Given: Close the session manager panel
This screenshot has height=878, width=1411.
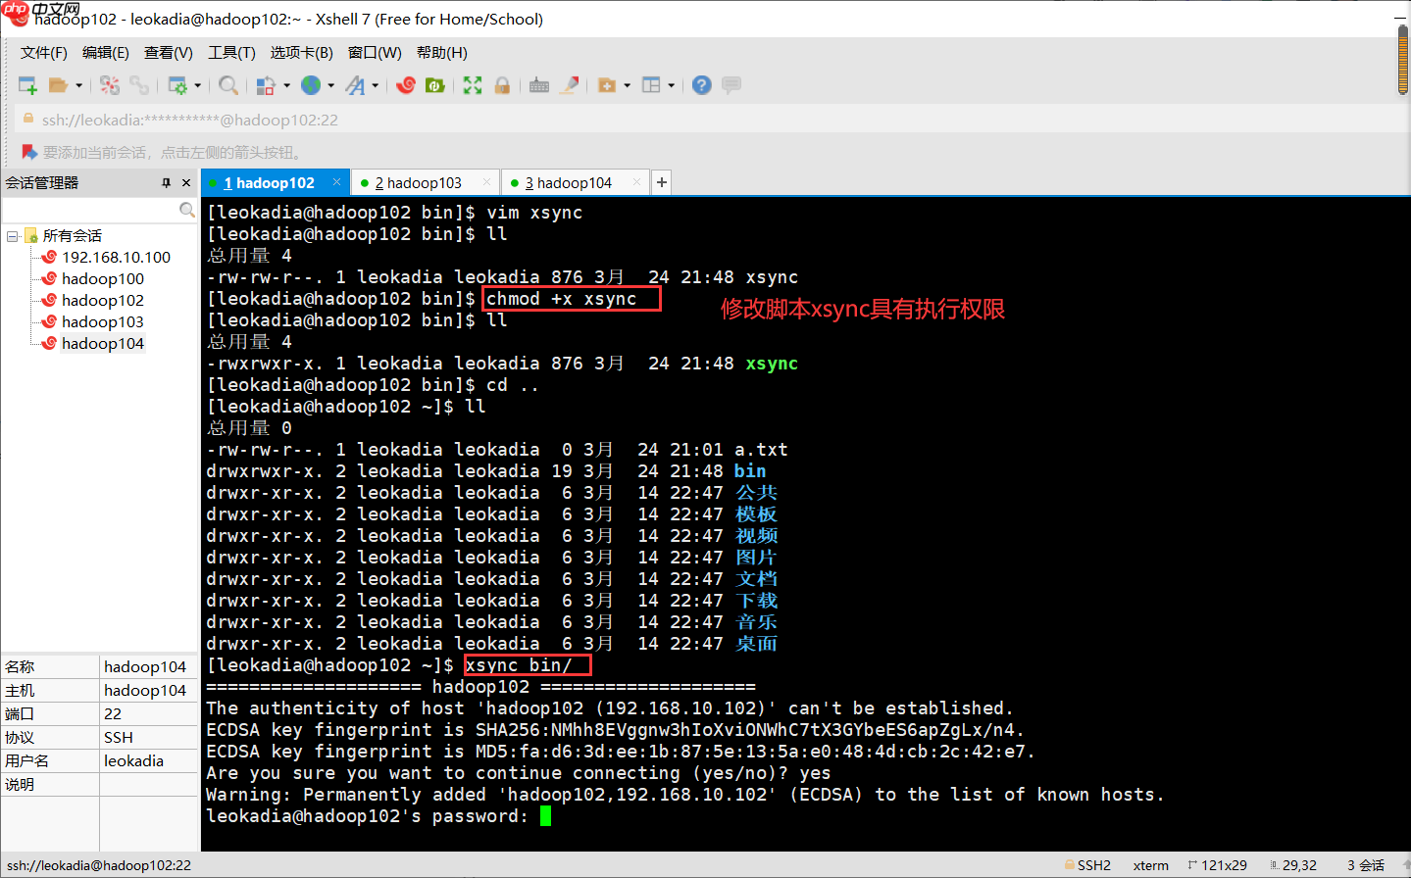Looking at the screenshot, I should [x=186, y=183].
